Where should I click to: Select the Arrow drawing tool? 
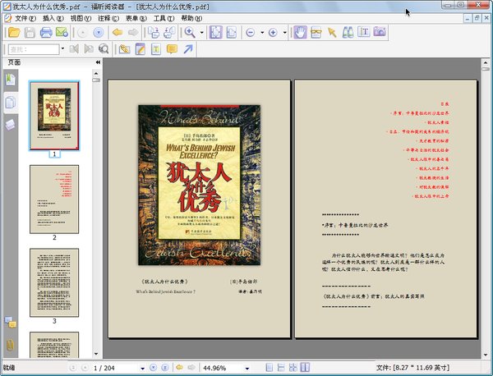coord(188,49)
